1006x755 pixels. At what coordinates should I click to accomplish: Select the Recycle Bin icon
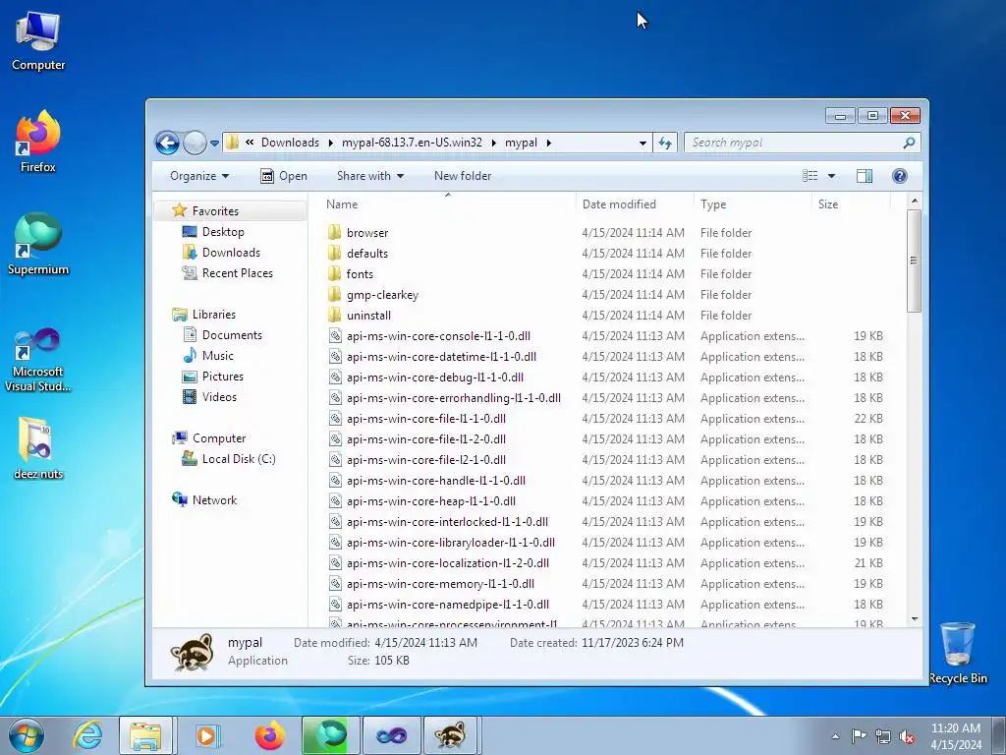(957, 653)
